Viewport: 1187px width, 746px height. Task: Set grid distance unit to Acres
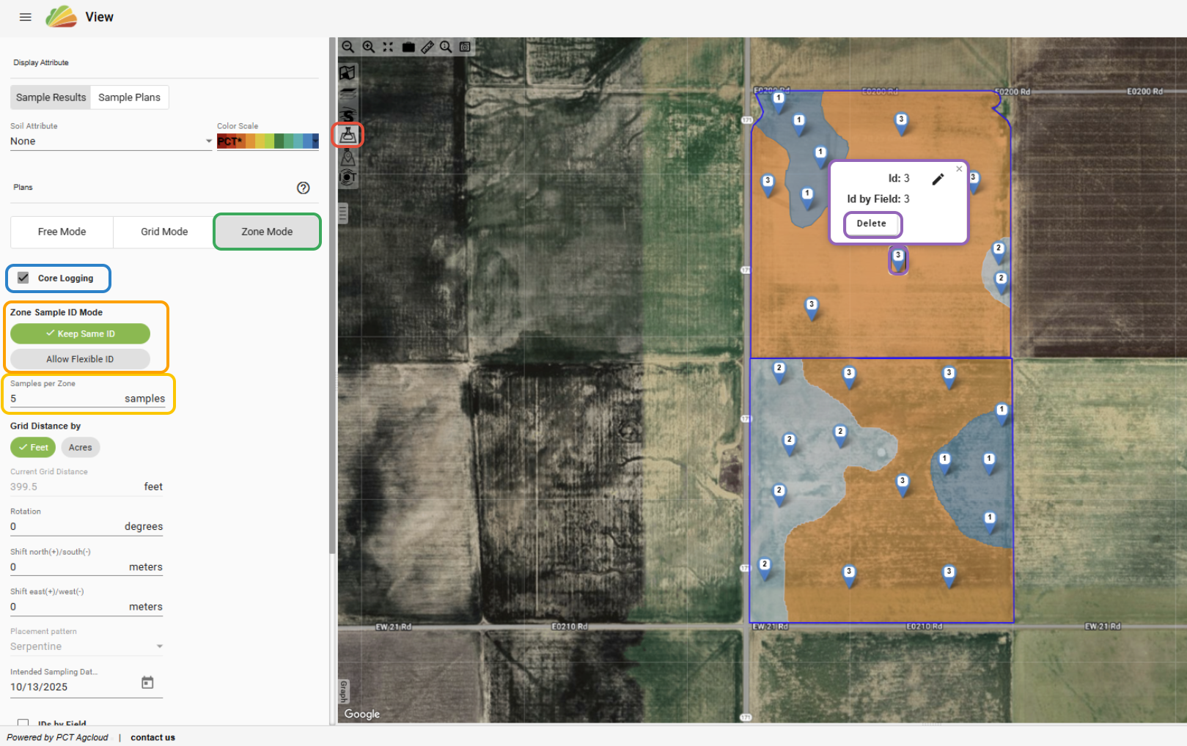pos(81,447)
